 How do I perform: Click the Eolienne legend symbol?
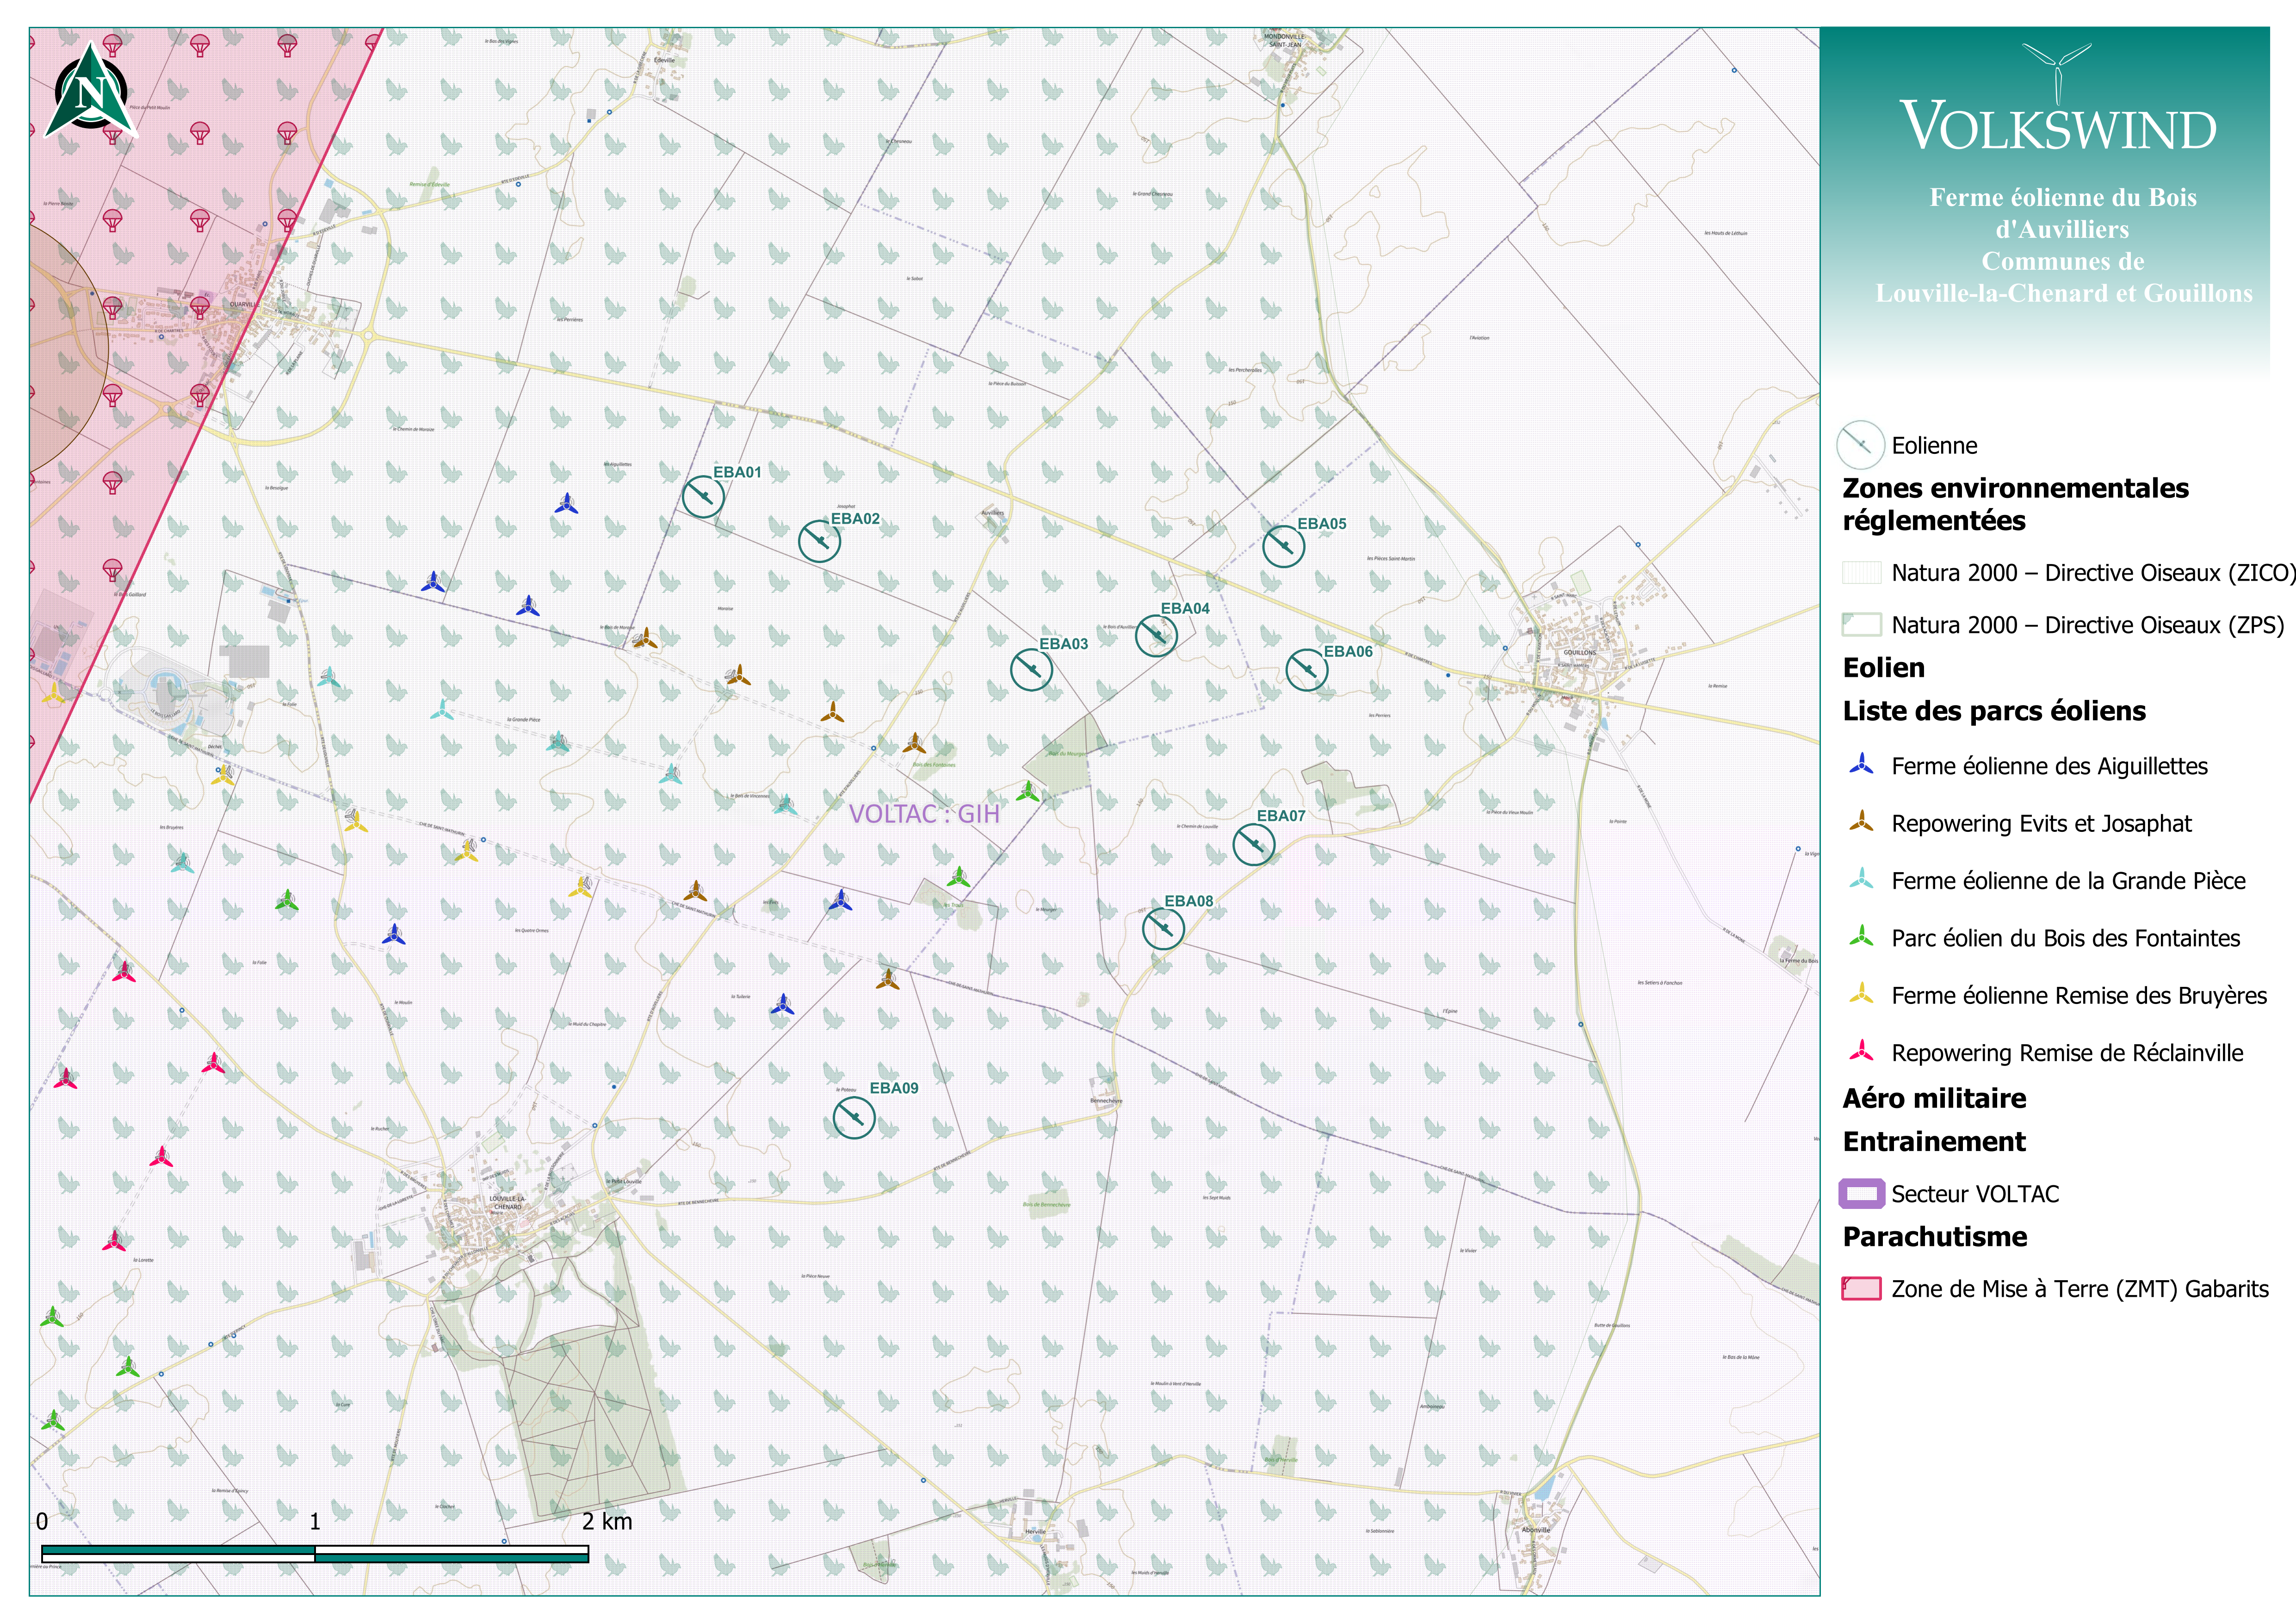tap(1860, 445)
